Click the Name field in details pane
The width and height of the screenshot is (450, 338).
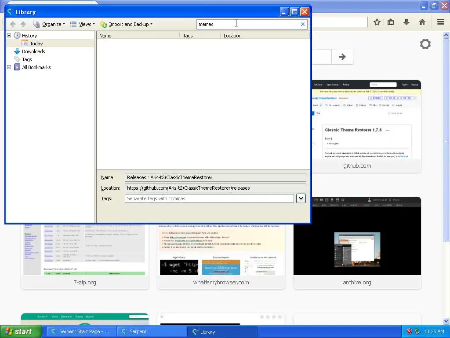215,177
